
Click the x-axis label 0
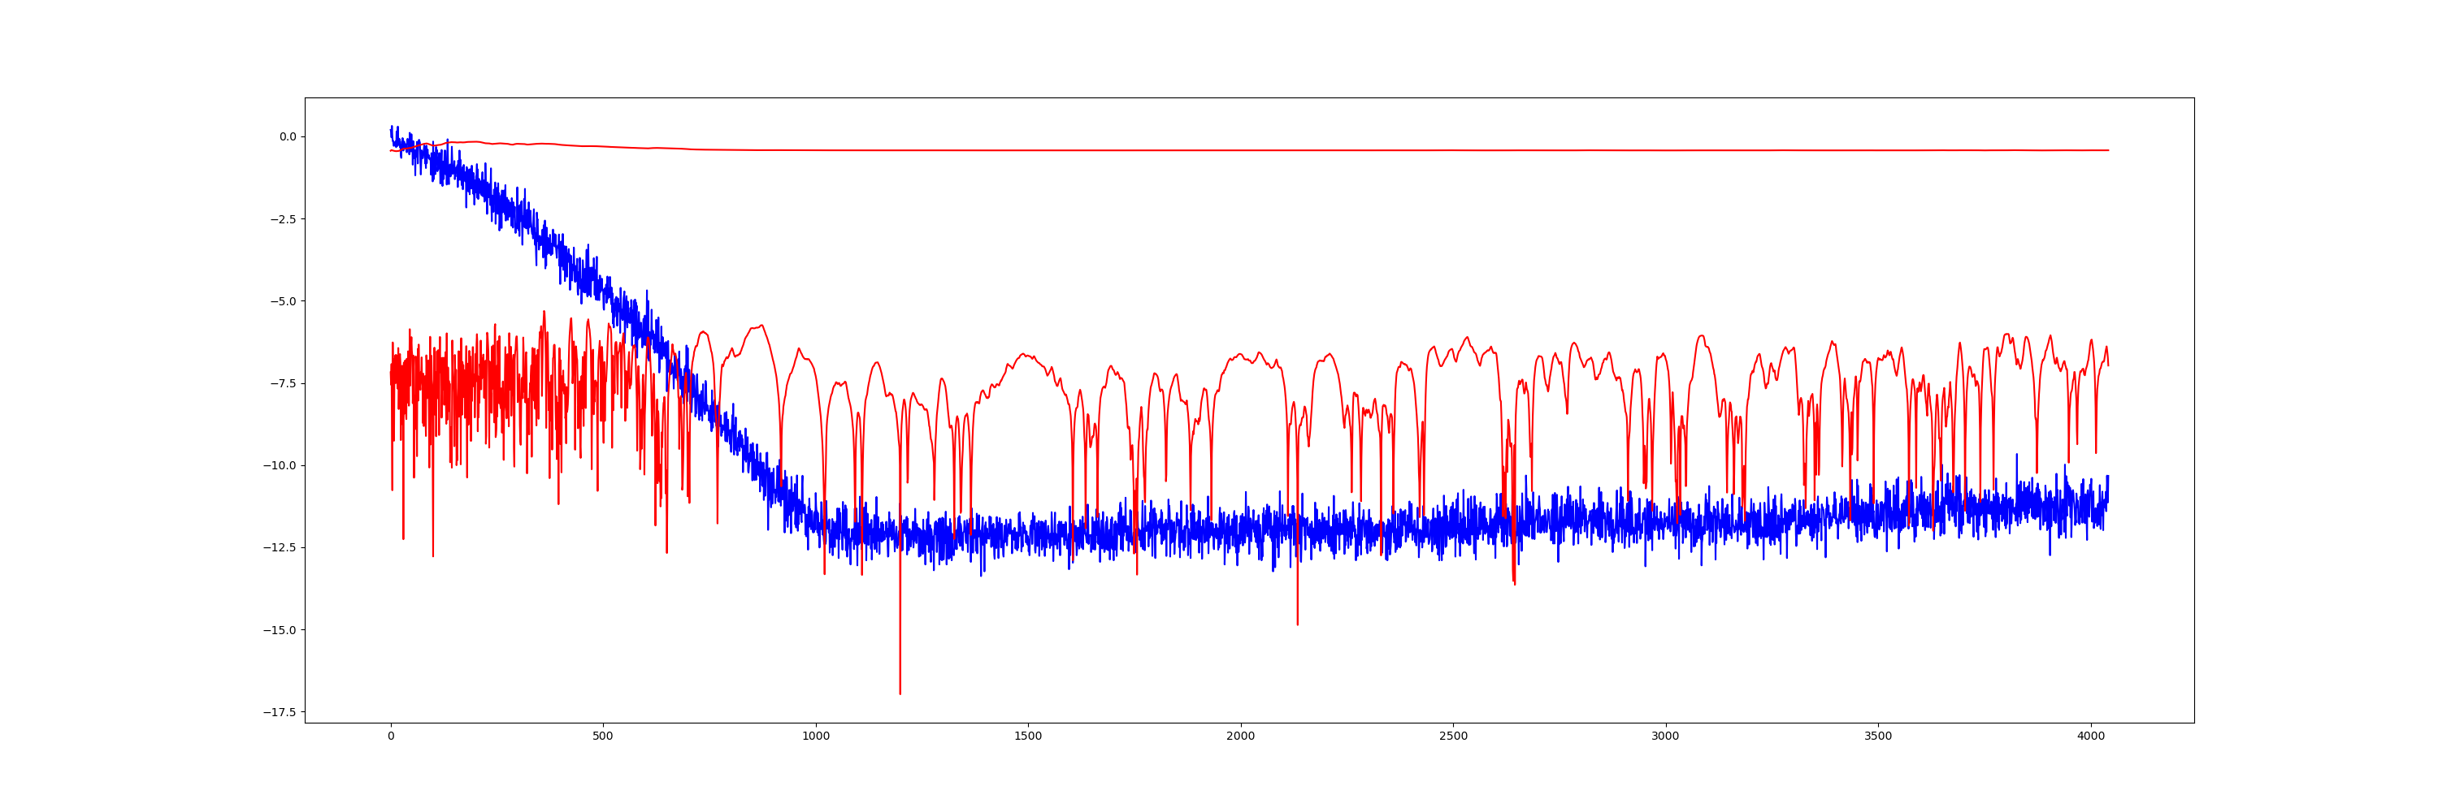(391, 736)
